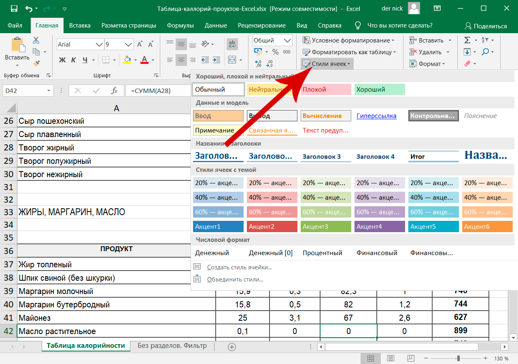Toggle middle vertical alignment
518x364 pixels.
pos(182,44)
